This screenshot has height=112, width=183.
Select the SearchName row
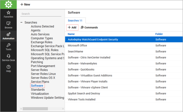coord(124,51)
